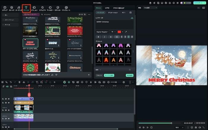Toggle bold B text formatting
208x130 pixels.
98,37
